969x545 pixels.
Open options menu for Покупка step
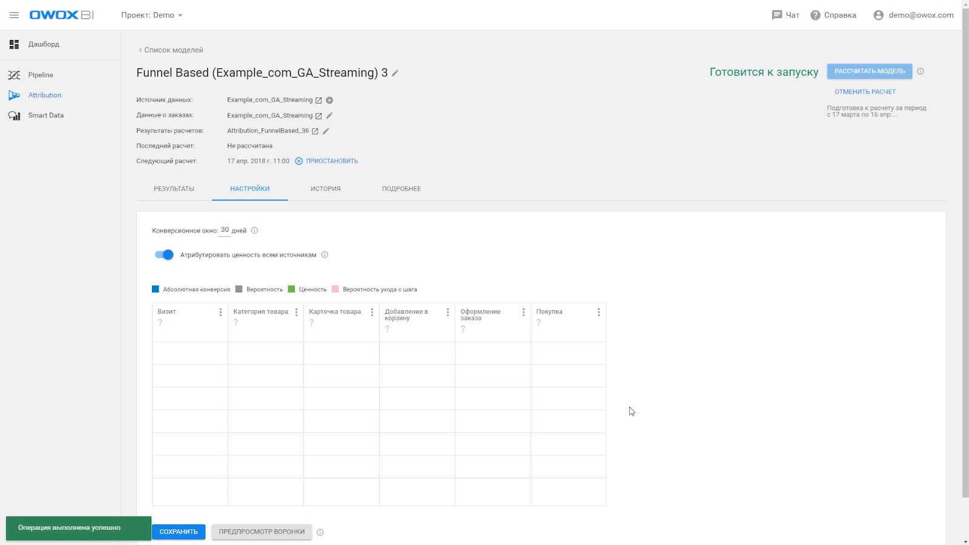(598, 312)
